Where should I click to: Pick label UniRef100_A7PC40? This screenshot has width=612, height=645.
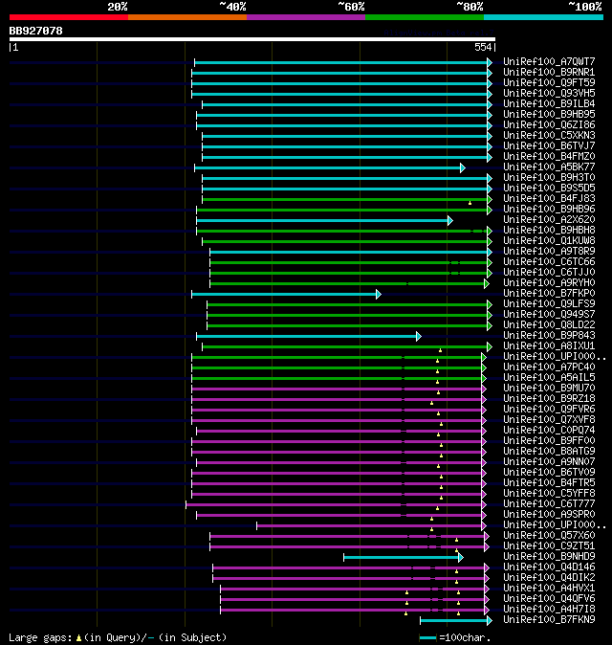coord(549,367)
